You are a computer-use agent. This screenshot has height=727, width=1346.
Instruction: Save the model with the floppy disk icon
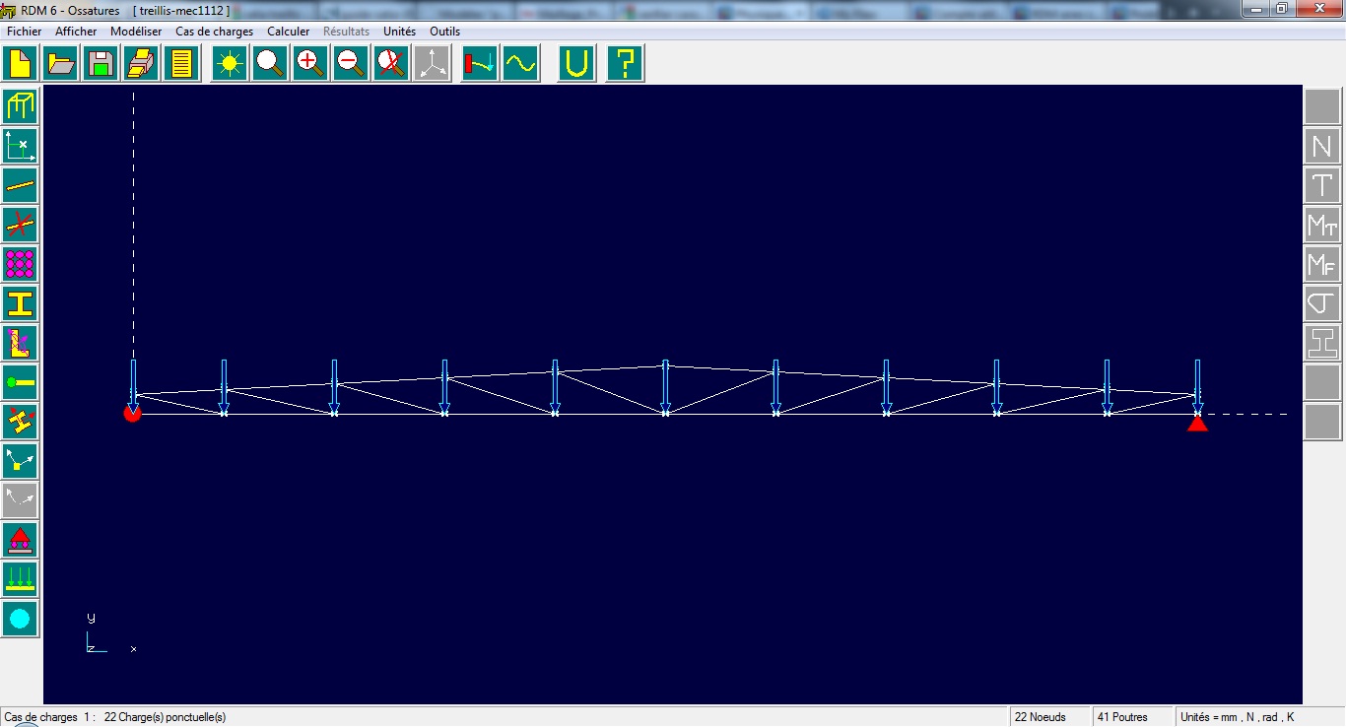click(x=101, y=64)
